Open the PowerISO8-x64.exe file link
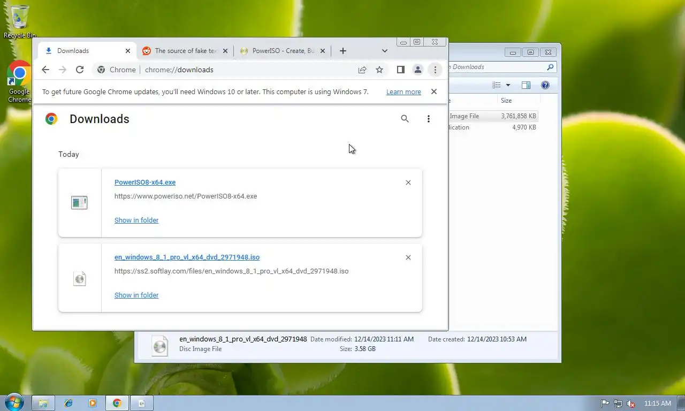This screenshot has width=685, height=411. [145, 182]
